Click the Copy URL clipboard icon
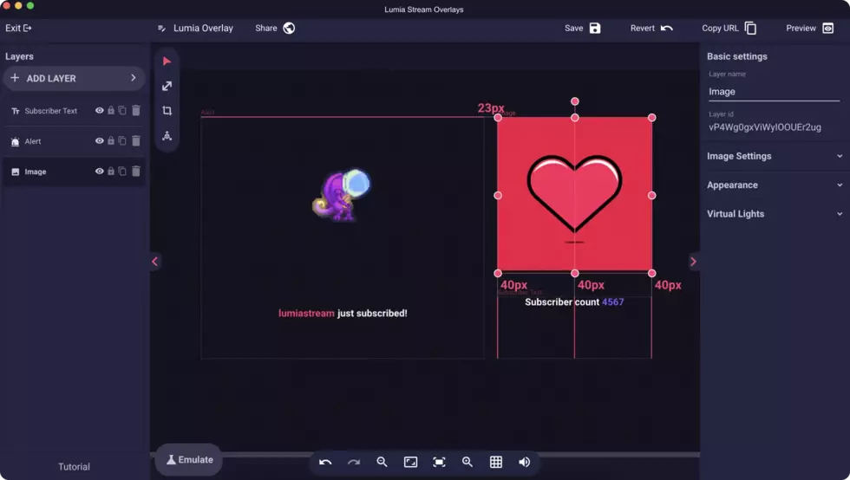 point(751,29)
